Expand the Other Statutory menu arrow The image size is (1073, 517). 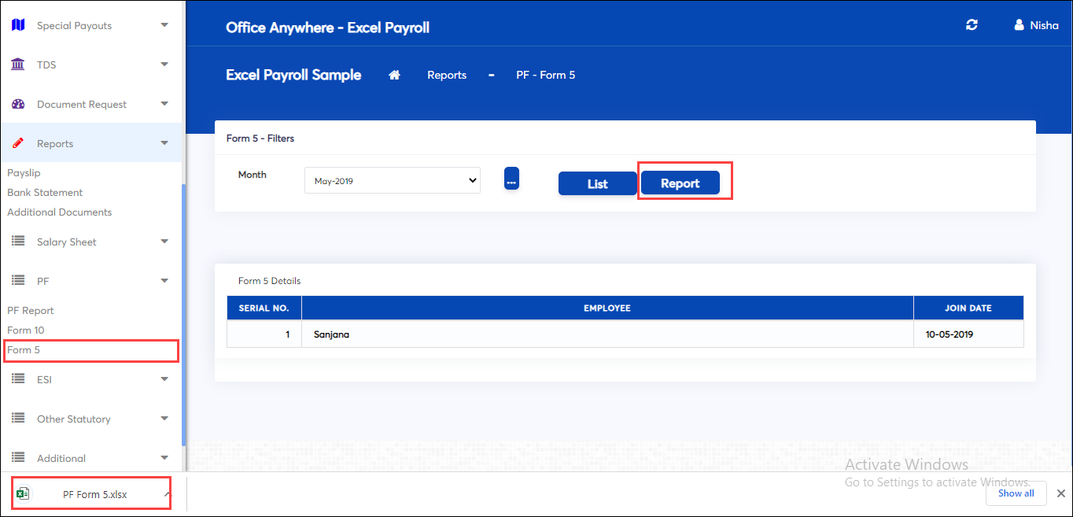click(164, 419)
